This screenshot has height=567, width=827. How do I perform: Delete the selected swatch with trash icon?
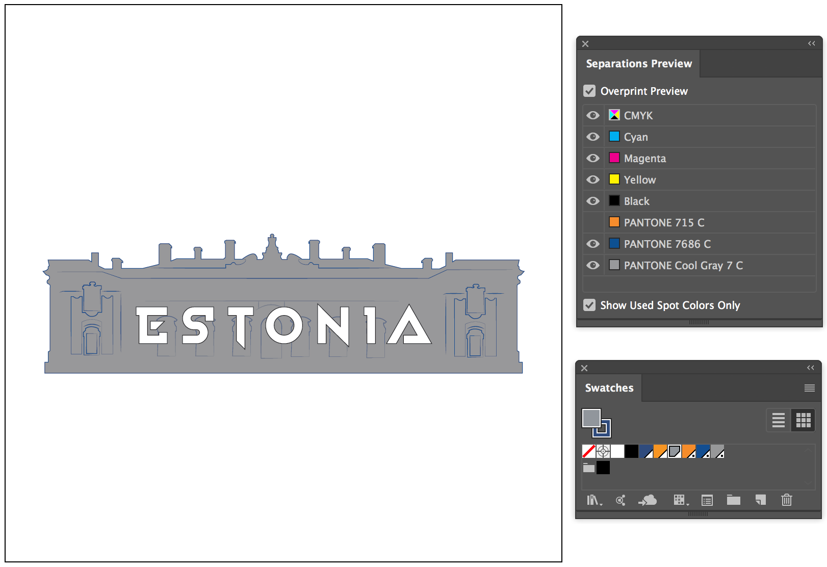[x=787, y=500]
